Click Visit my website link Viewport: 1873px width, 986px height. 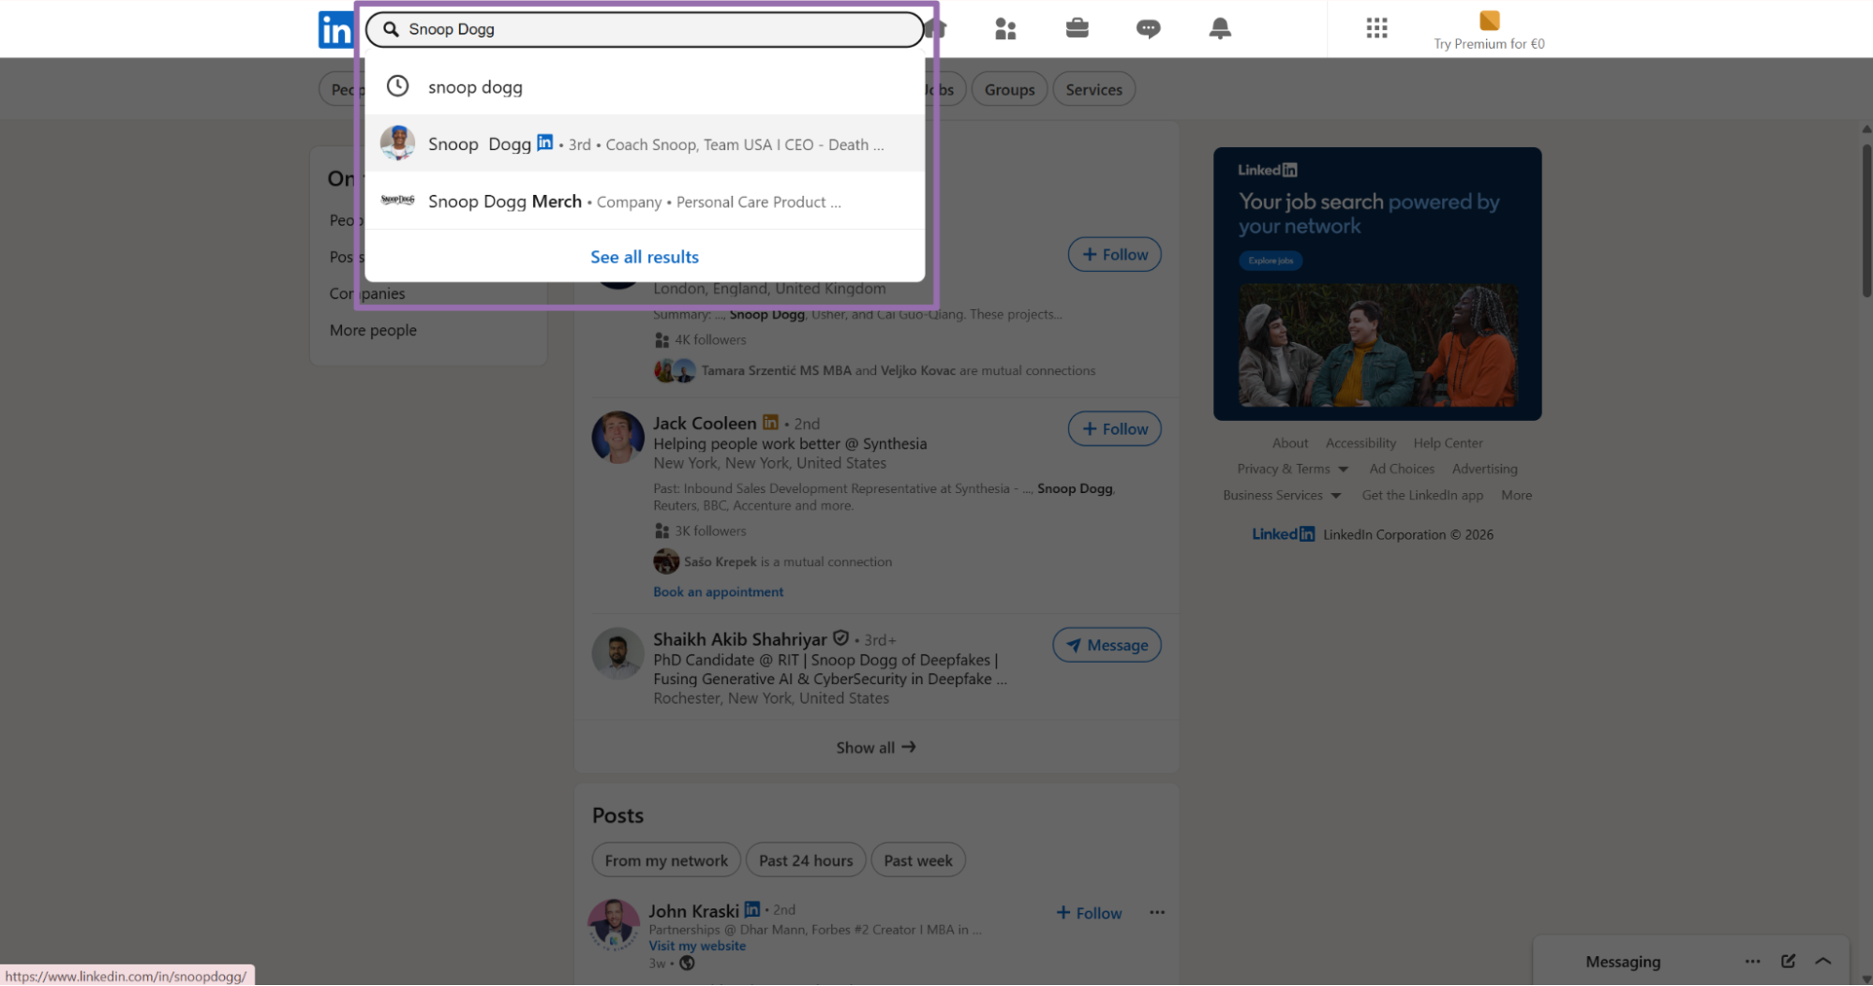click(x=697, y=946)
